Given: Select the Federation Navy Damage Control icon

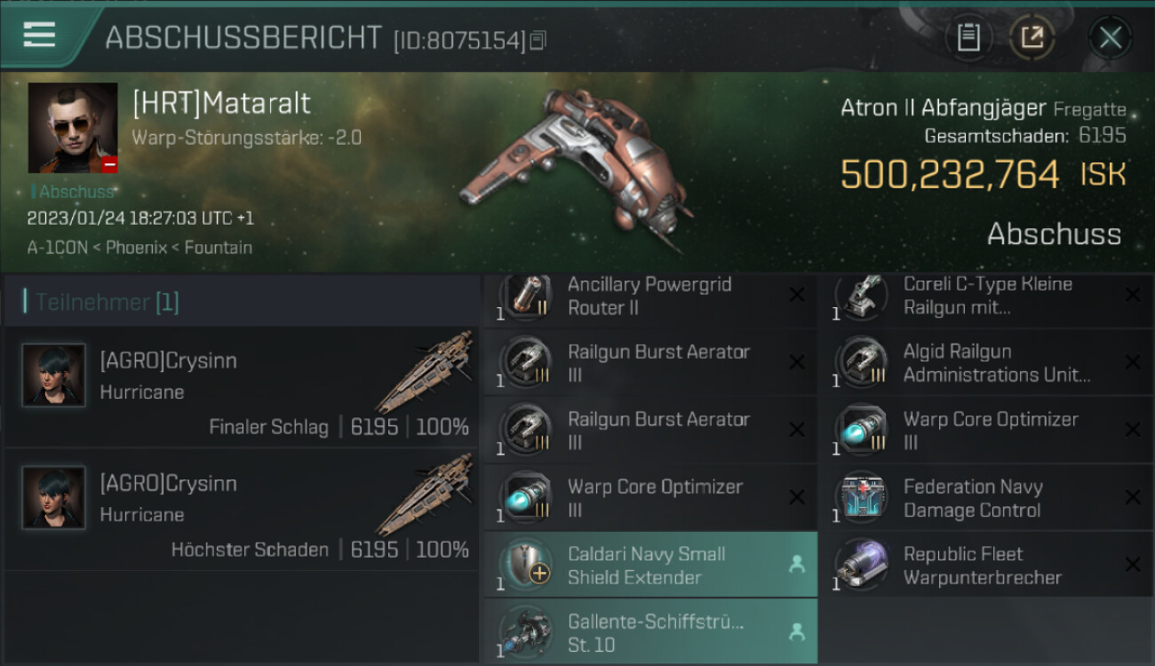Looking at the screenshot, I should [x=862, y=498].
